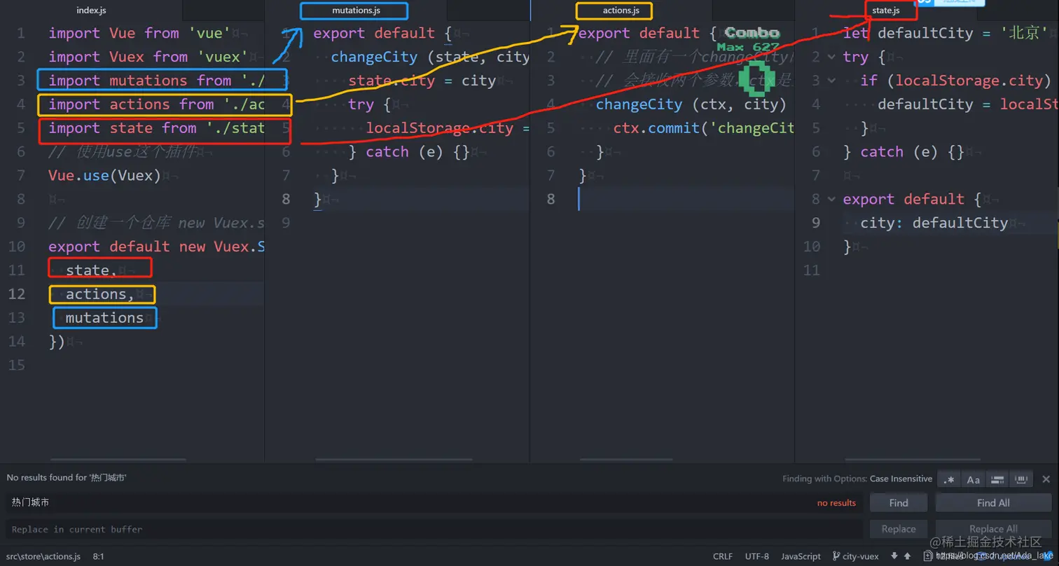Image resolution: width=1059 pixels, height=566 pixels.
Task: Click the 'No results found for' message
Action: pos(67,478)
